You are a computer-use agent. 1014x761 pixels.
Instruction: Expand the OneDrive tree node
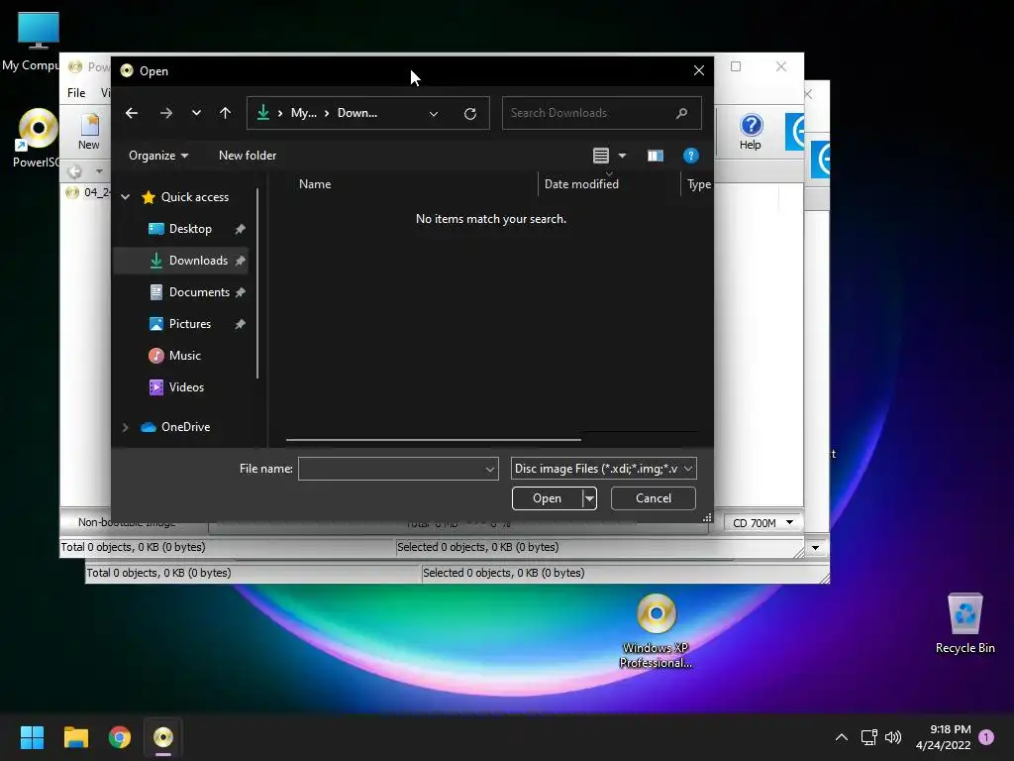click(126, 427)
